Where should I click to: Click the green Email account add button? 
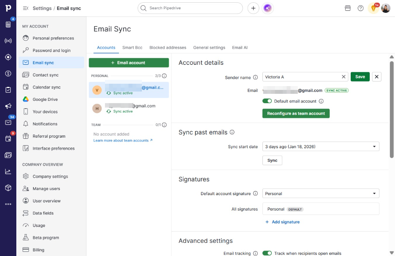129,63
